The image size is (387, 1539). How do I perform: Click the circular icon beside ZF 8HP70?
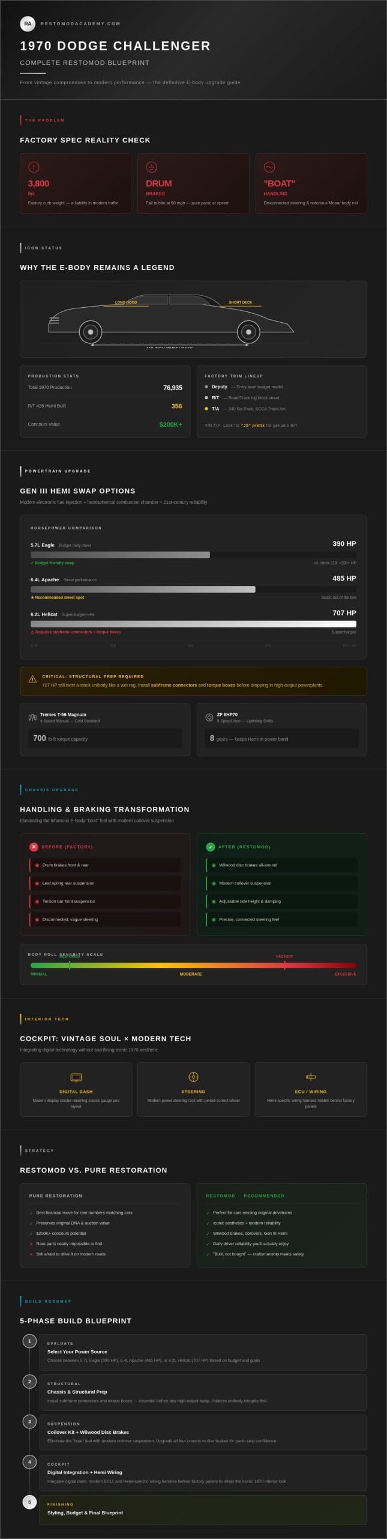(209, 717)
